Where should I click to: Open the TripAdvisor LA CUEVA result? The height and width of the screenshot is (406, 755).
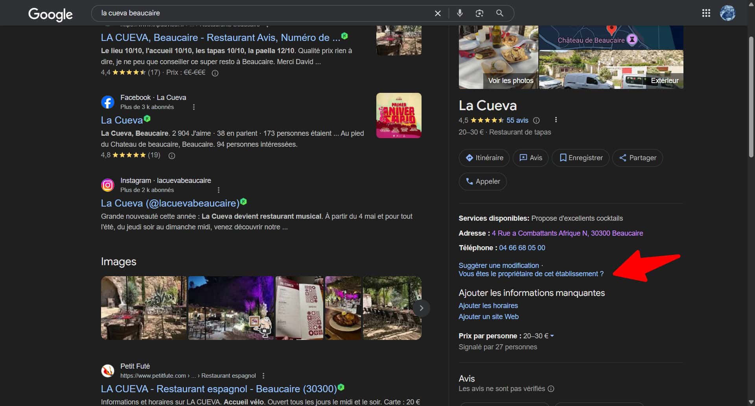pos(220,37)
